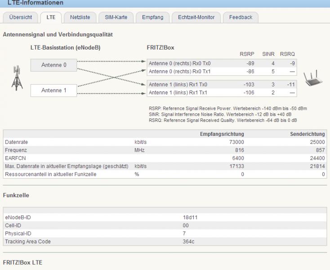
Task: Click the eNodeB-ID value 18d11
Action: 190,217
